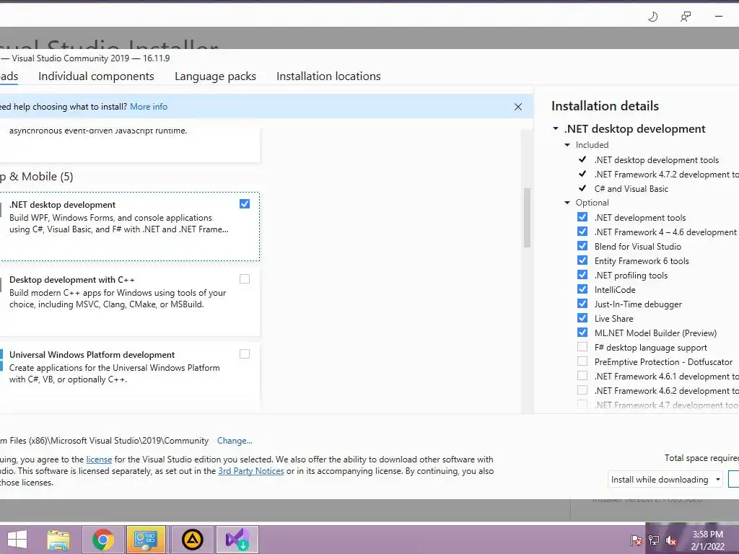The width and height of the screenshot is (739, 554).
Task: Uncheck Entity Framework 6 tools
Action: (x=582, y=260)
